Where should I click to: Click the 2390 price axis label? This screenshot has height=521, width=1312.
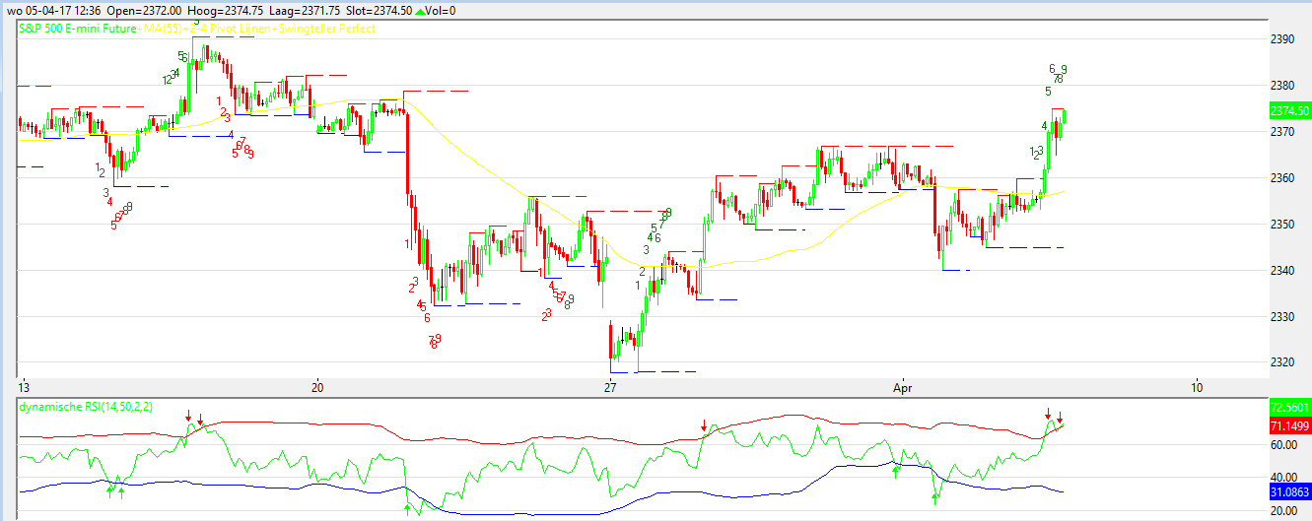(x=1282, y=39)
